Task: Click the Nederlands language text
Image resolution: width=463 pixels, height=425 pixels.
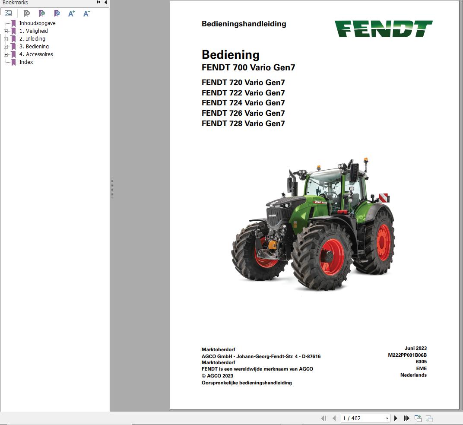Action: pos(413,375)
